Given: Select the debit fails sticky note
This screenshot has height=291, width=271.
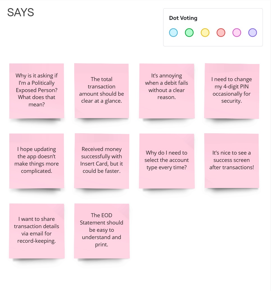Looking at the screenshot, I should coord(167,91).
